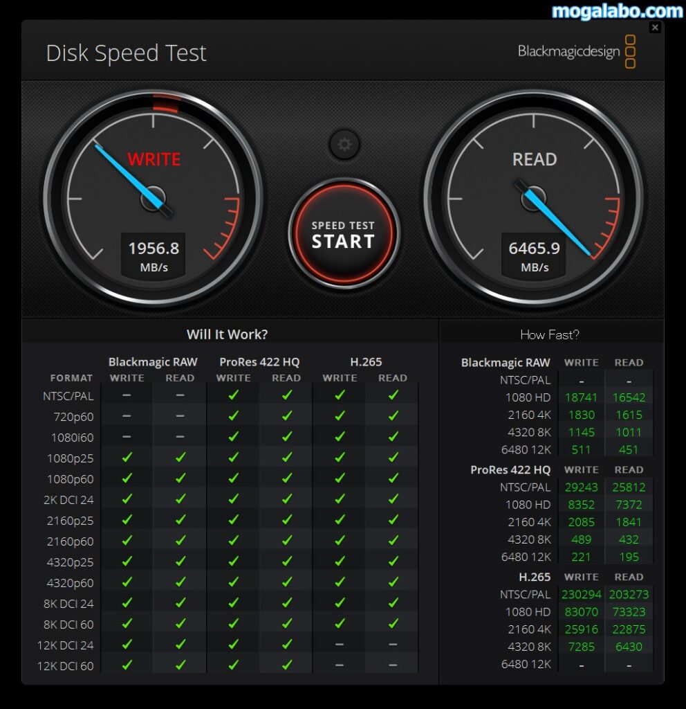Toggle the H.265 read checkmark for 1080p25
Image resolution: width=686 pixels, height=709 pixels.
coord(392,458)
